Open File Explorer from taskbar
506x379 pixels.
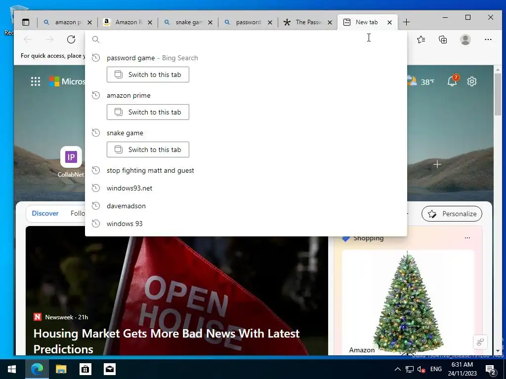coord(61,369)
